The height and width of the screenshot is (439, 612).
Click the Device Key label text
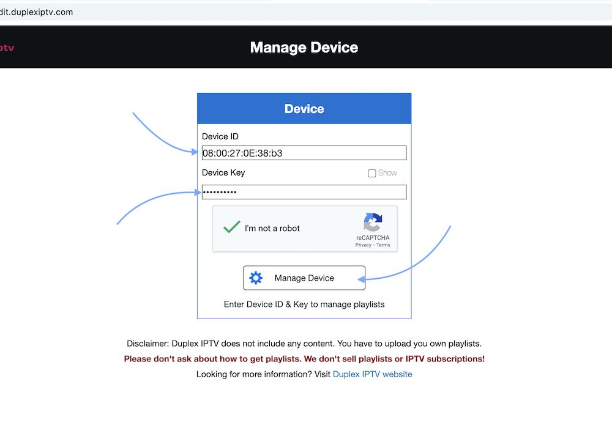[223, 172]
